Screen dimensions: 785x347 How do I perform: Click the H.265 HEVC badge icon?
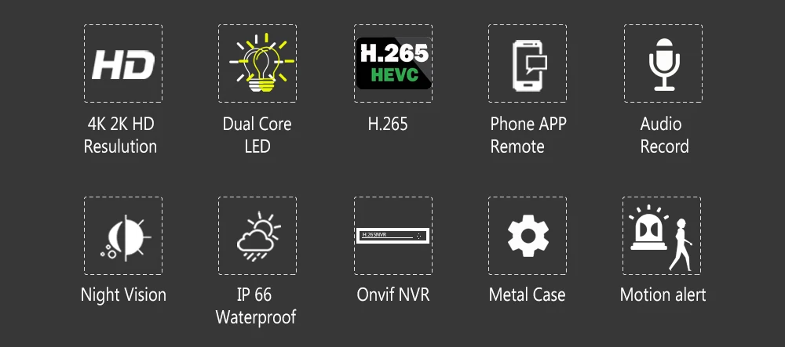393,63
